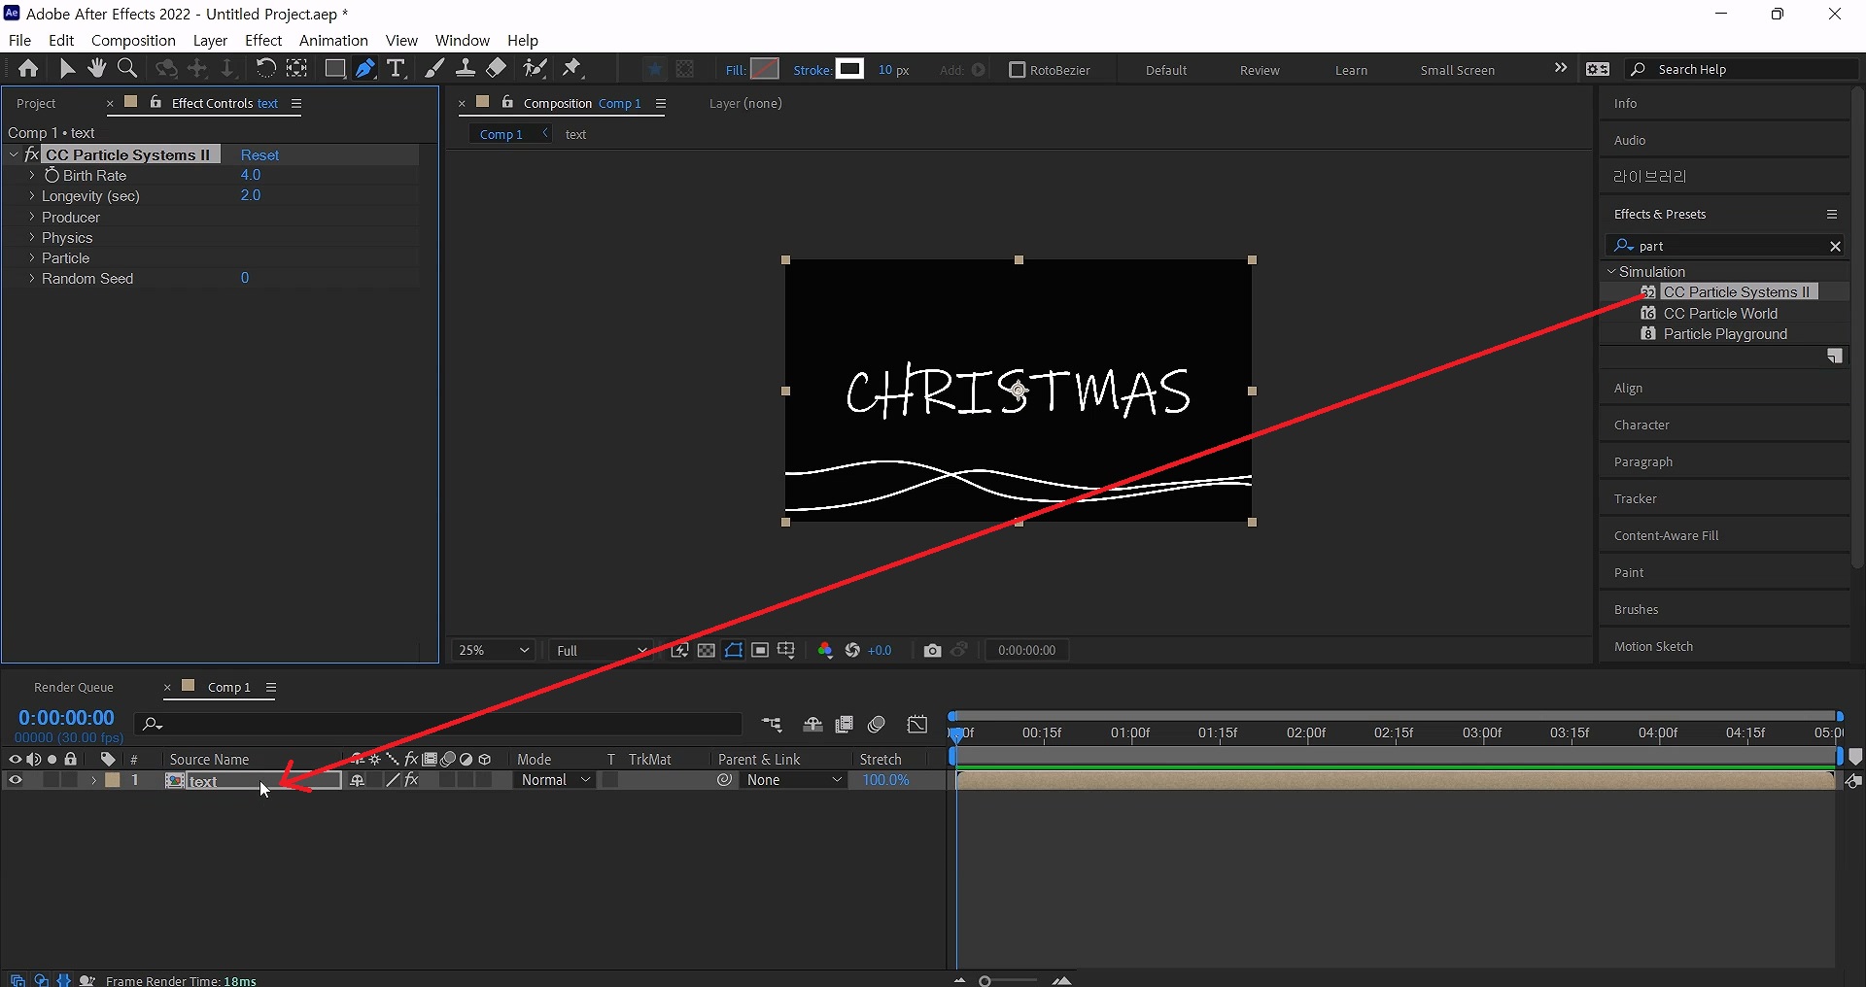Open the Effect menu

(263, 40)
